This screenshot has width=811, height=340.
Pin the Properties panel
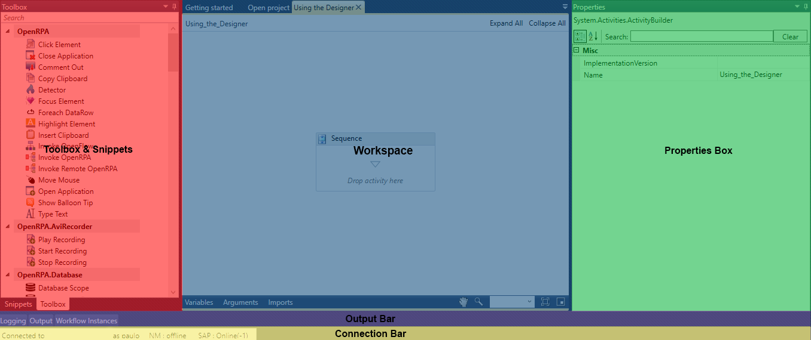(806, 7)
